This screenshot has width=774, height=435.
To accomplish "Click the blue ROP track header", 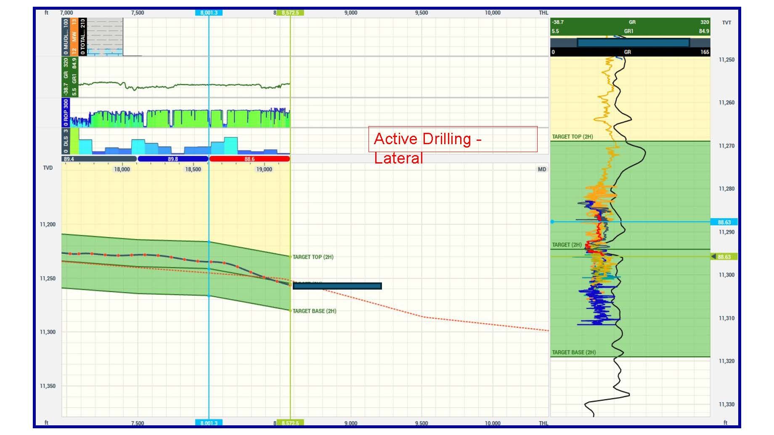I will coord(66,113).
